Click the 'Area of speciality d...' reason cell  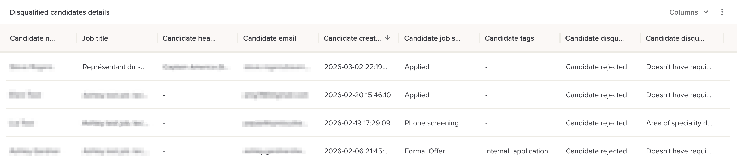[x=679, y=123]
